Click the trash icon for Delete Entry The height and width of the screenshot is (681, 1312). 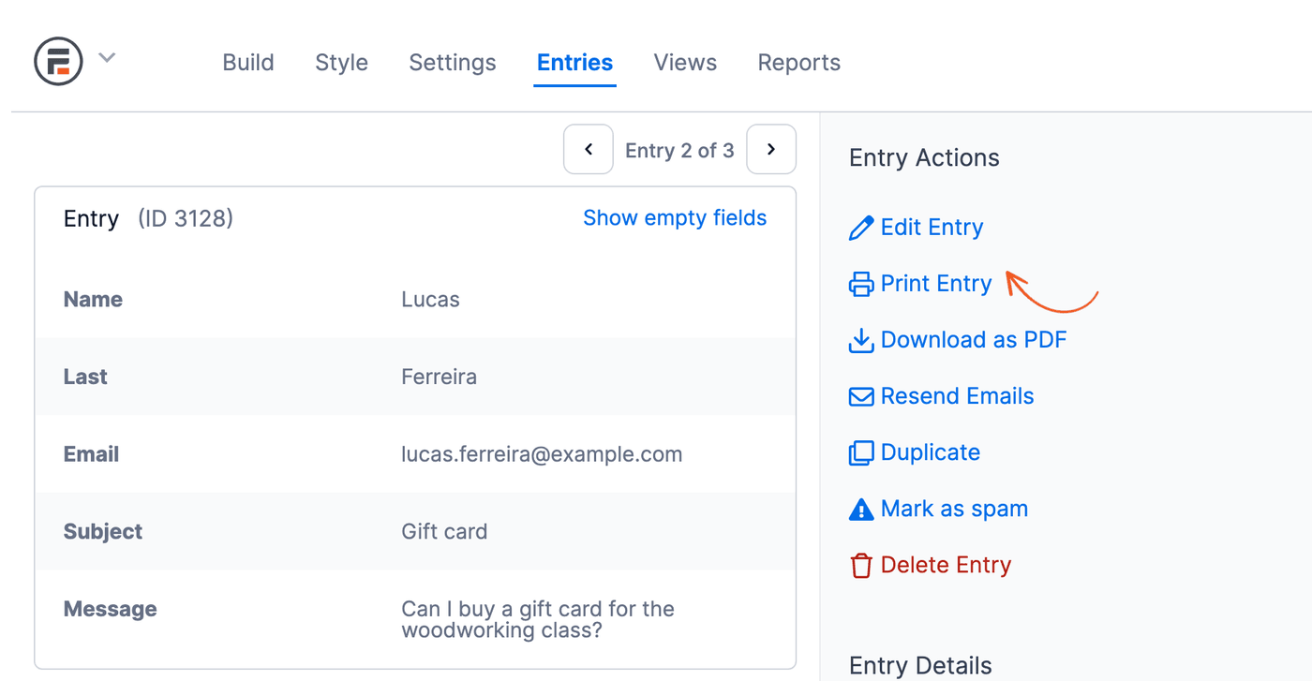pos(860,565)
